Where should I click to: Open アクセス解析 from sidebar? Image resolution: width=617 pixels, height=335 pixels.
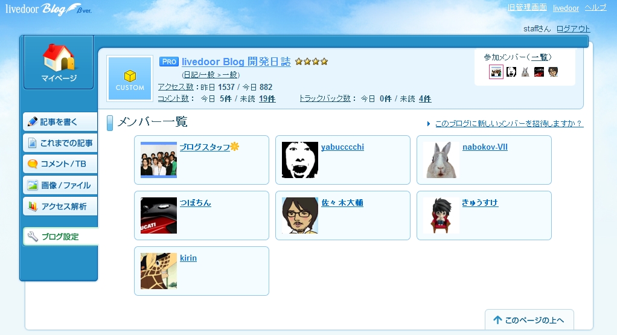[x=60, y=206]
